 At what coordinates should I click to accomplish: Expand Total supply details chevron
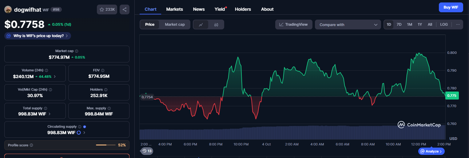50,114
